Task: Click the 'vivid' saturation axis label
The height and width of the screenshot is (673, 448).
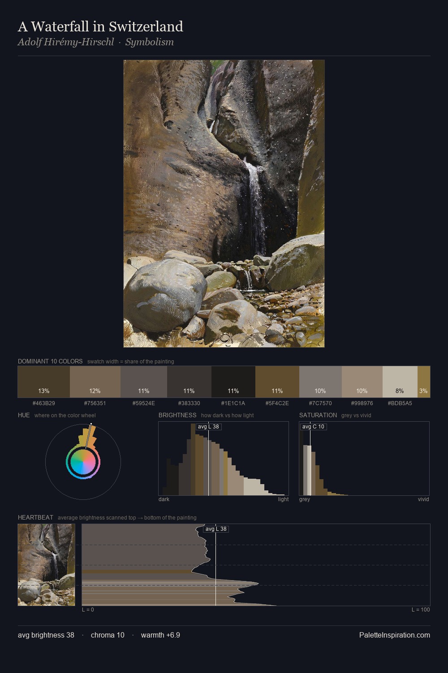Action: (423, 499)
